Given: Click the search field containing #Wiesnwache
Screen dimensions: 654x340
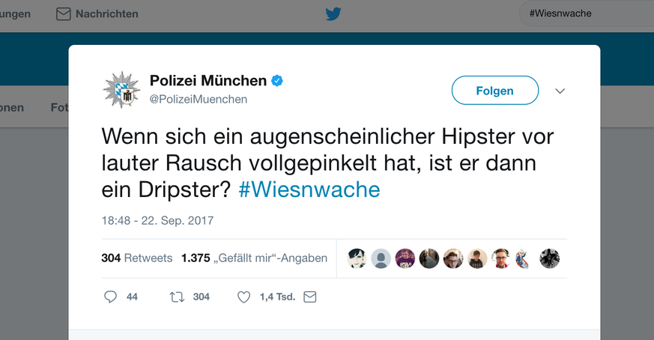Looking at the screenshot, I should click(x=584, y=13).
